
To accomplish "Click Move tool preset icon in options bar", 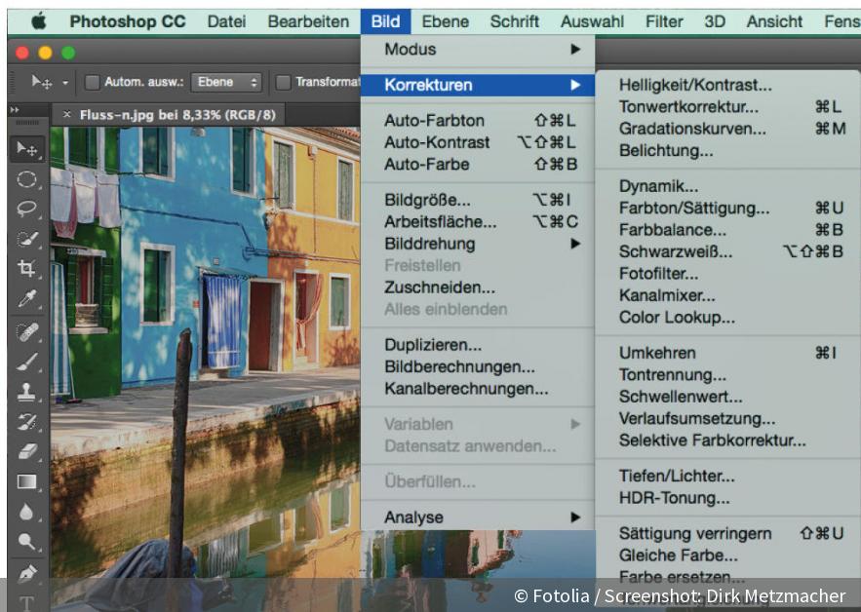I will coord(41,82).
